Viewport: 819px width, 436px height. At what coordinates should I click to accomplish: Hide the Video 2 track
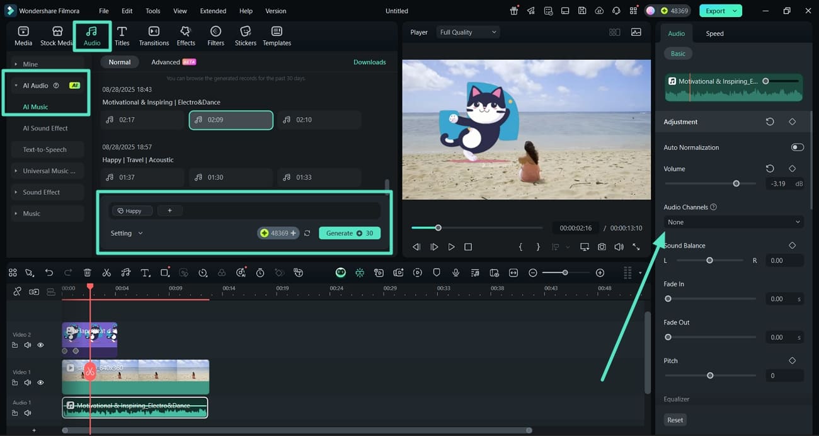coord(40,345)
